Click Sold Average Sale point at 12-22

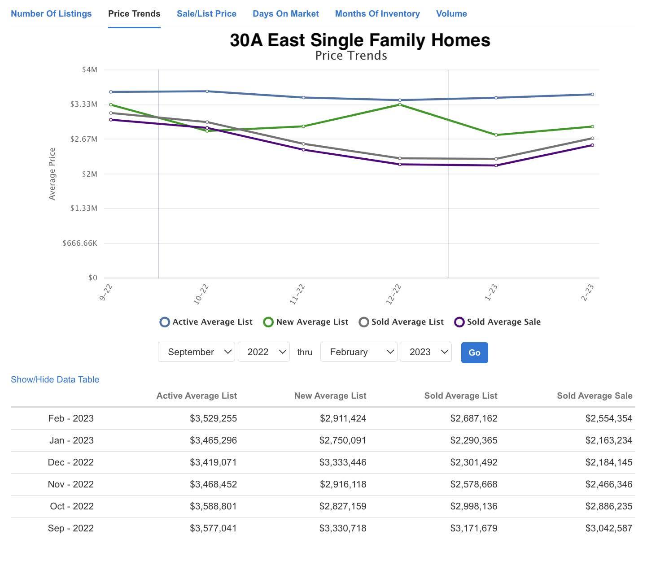[400, 165]
